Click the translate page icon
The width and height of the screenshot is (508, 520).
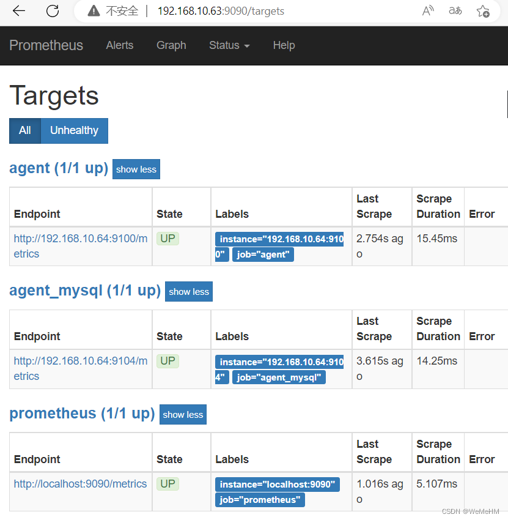point(455,11)
